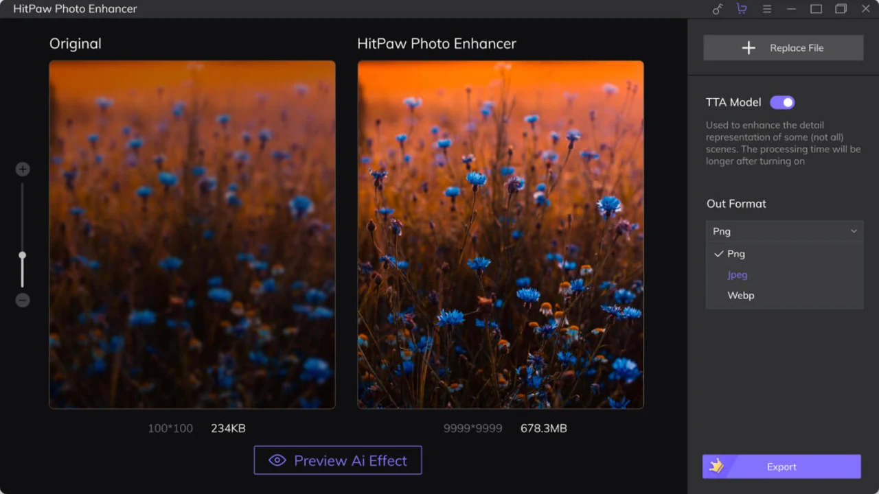The image size is (879, 494).
Task: Click the TTA Model description text
Action: [784, 143]
